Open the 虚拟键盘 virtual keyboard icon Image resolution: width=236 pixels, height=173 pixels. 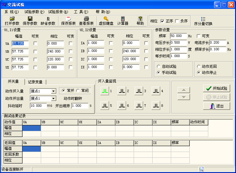pos(106,19)
